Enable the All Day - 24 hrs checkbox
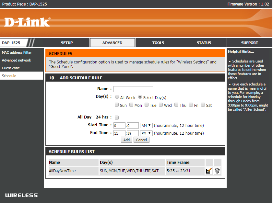 pyautogui.click(x=117, y=118)
